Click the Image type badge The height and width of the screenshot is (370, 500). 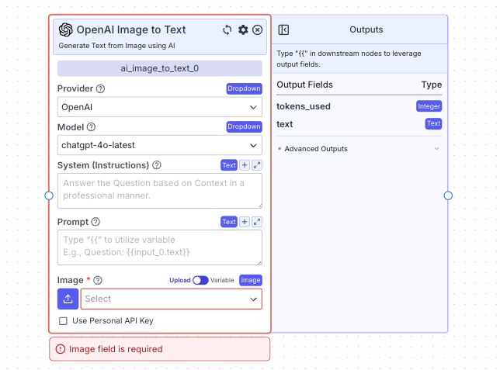251,280
